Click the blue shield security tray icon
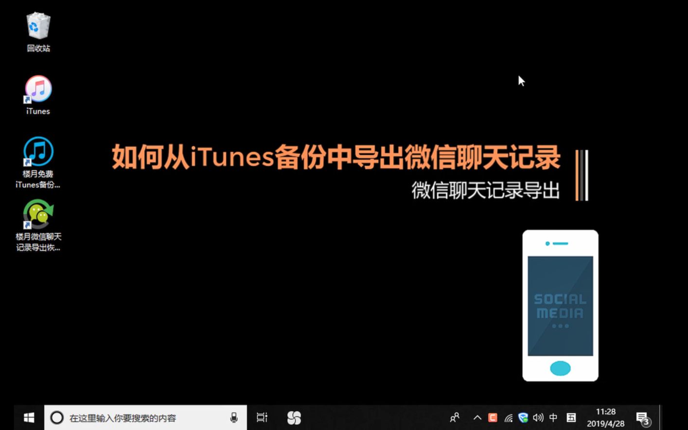Image resolution: width=688 pixels, height=430 pixels. [523, 418]
